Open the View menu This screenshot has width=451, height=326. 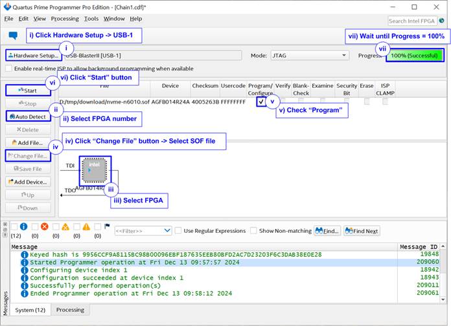(40, 19)
